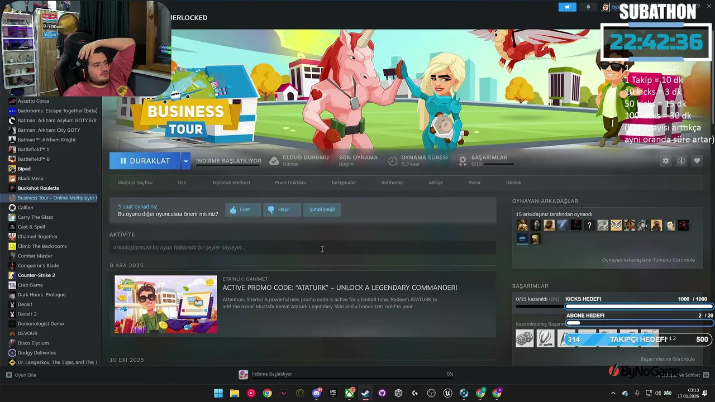Open Epic Games Launcher taskbar icon

333,393
